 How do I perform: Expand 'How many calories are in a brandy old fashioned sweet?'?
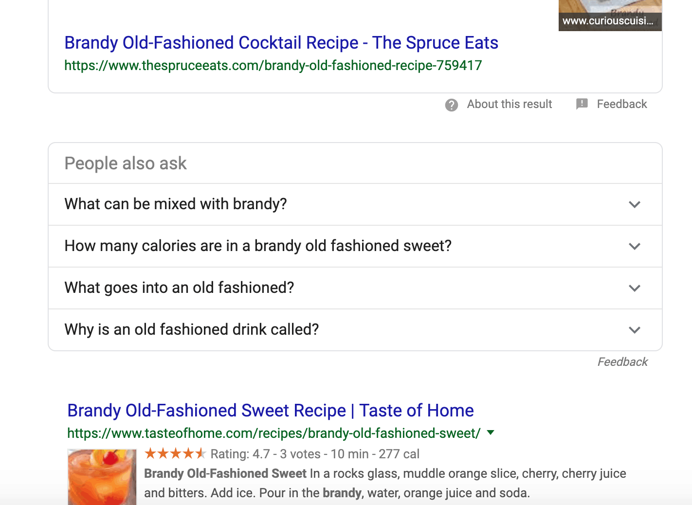pyautogui.click(x=257, y=246)
